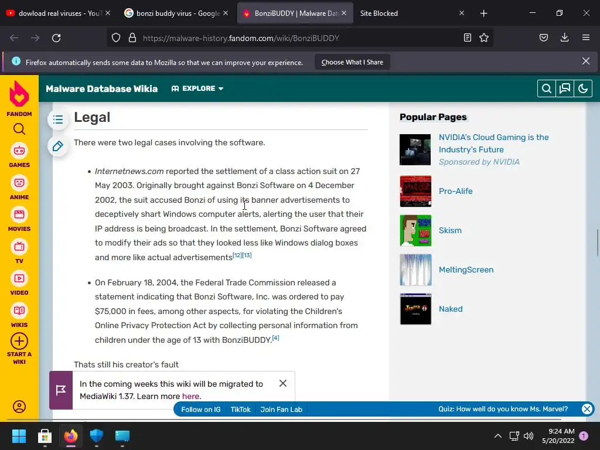Open the Windows Start menu
The height and width of the screenshot is (450, 600).
pyautogui.click(x=19, y=436)
